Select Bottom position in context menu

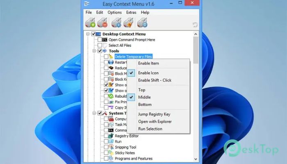pyautogui.click(x=158, y=105)
